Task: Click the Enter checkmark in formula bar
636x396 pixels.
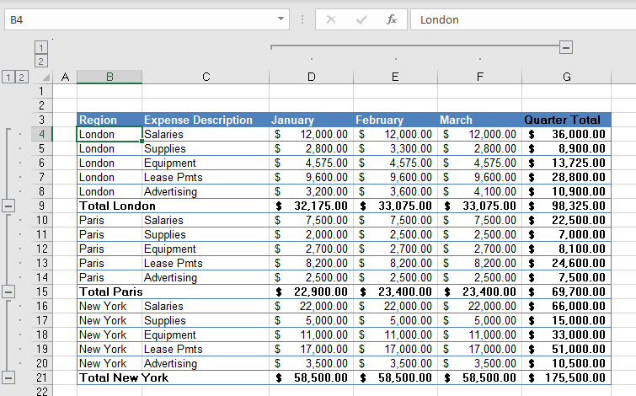Action: pyautogui.click(x=361, y=19)
